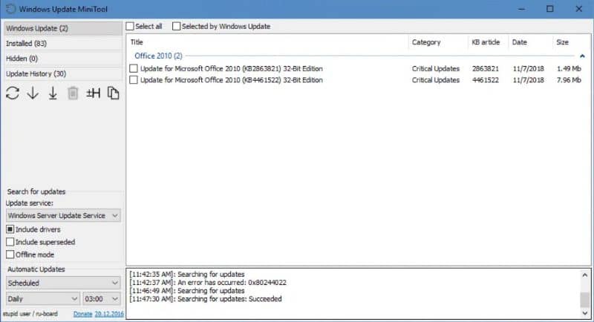Viewport: 594px width, 322px height.
Task: Maximize the Windows Update MiniTool window
Action: (550, 9)
